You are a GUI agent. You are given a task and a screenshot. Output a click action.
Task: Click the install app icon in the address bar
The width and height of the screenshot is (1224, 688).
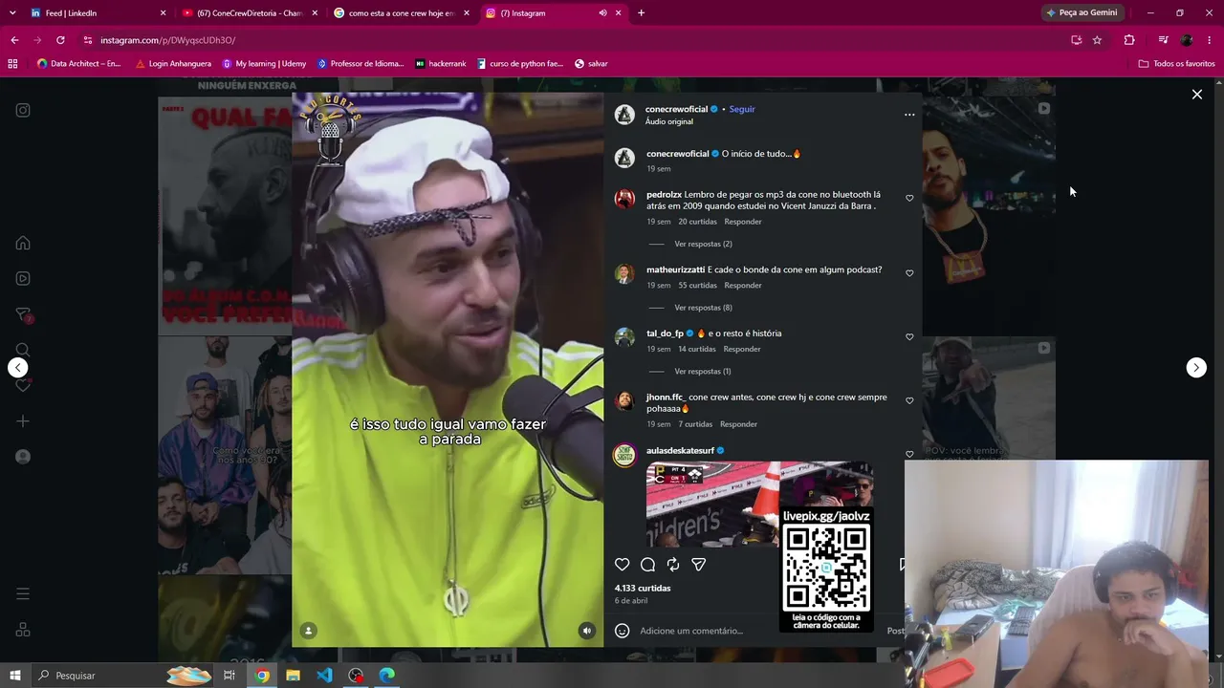pyautogui.click(x=1076, y=40)
